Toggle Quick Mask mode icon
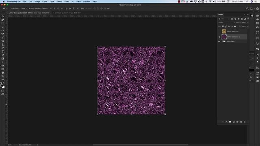This screenshot has height=146, width=260. point(3,91)
